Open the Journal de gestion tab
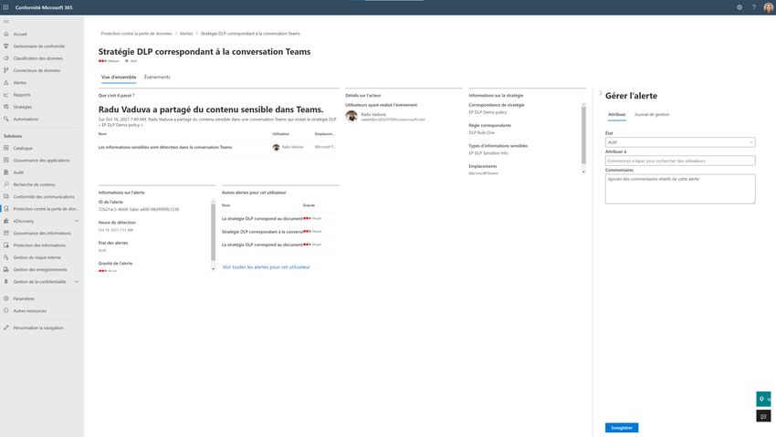776x437 pixels. click(652, 114)
